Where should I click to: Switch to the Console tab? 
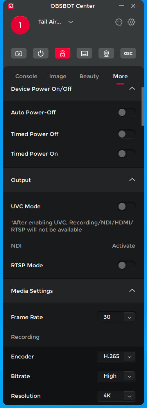coord(27,76)
